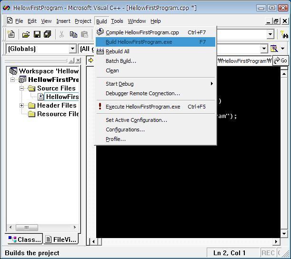Click the Header Files folder icon
This screenshot has height=259, width=291.
(31, 105)
